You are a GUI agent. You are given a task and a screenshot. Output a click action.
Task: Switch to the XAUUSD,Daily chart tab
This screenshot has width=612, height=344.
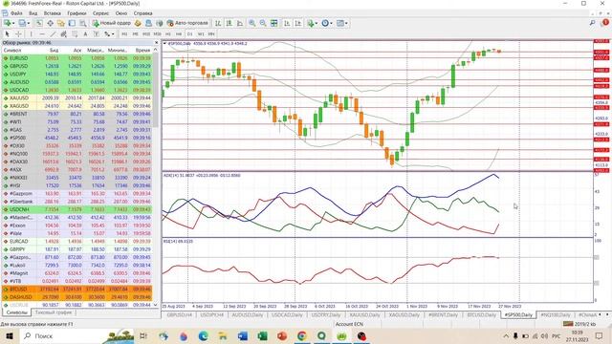click(364, 314)
